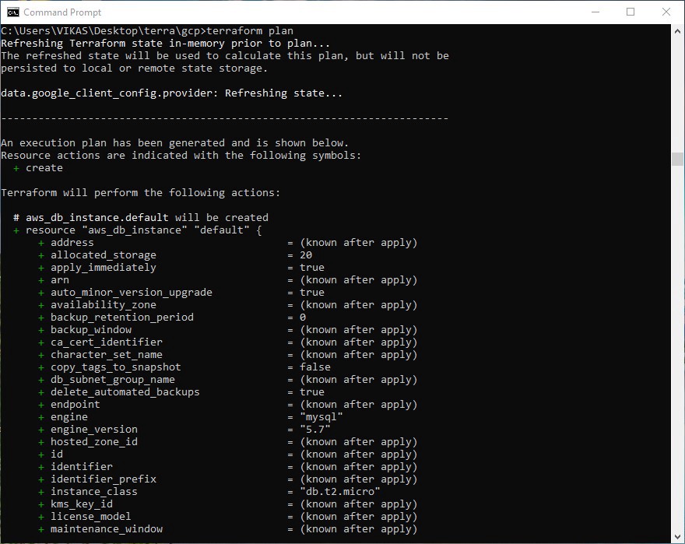The width and height of the screenshot is (685, 544).
Task: Click the 'backup_window' attribute
Action: click(x=91, y=329)
